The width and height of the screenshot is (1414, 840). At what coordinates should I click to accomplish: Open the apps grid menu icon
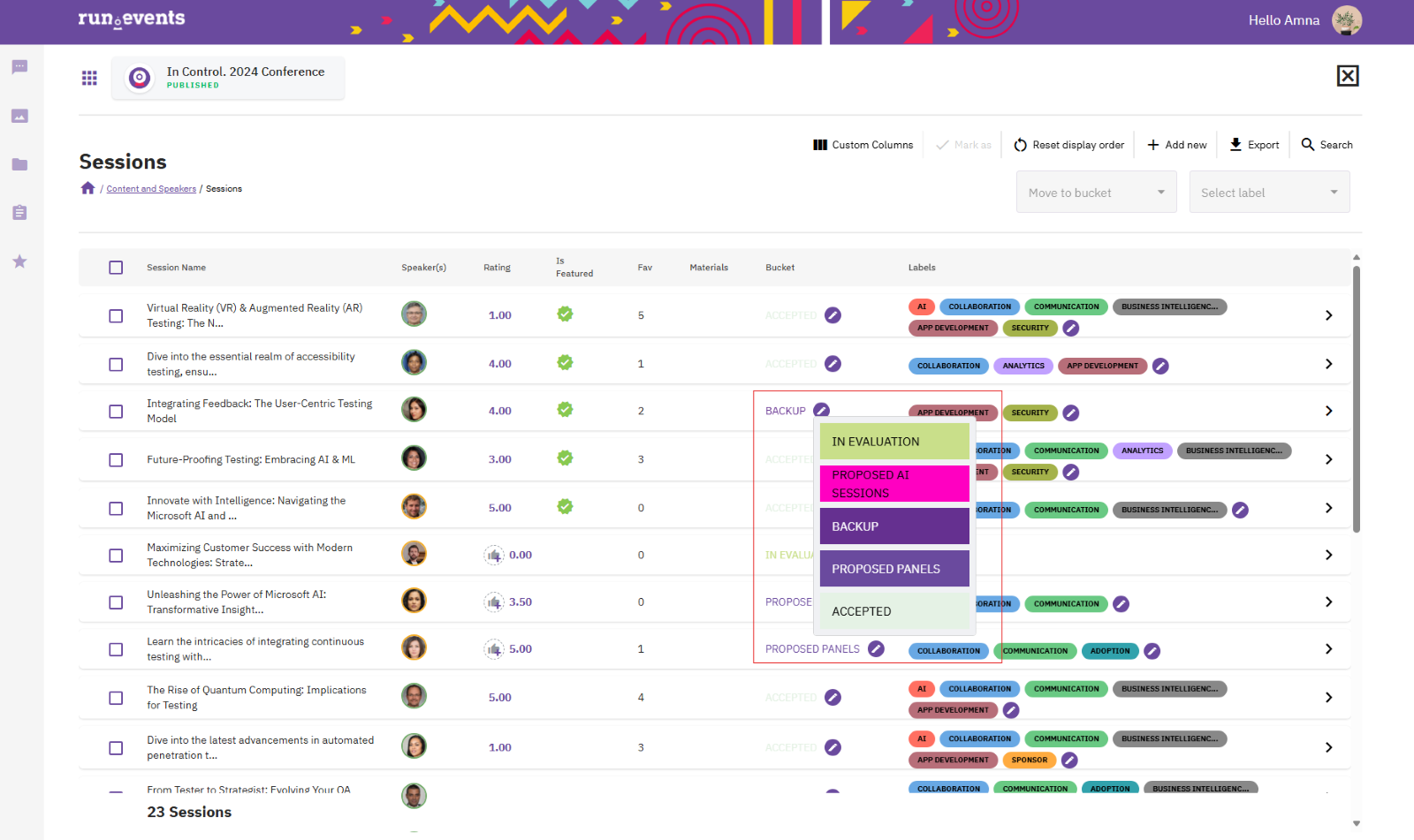(89, 78)
